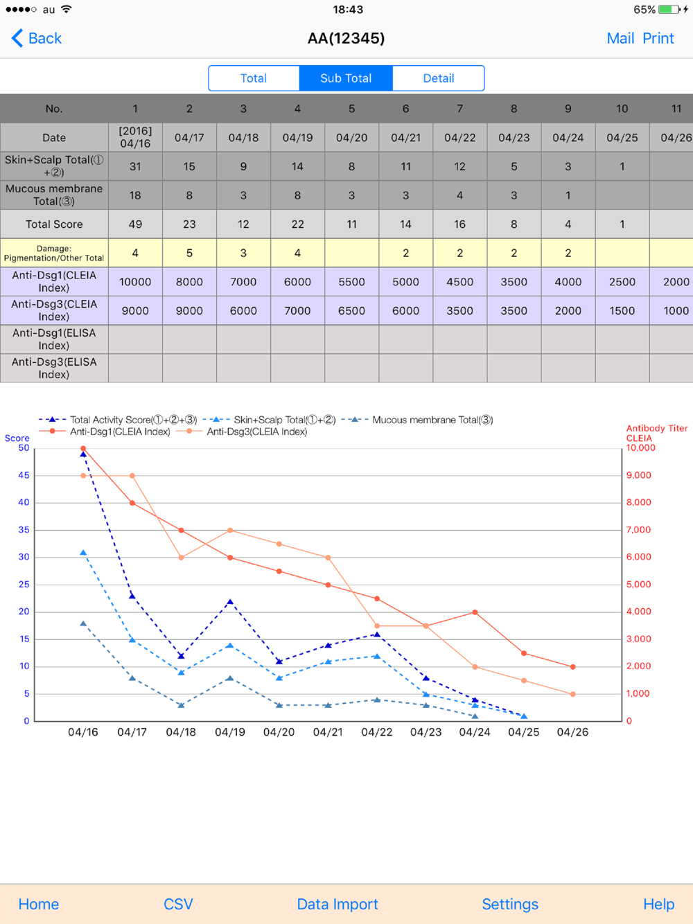The image size is (693, 924).
Task: Tap the Score axis label
Action: coord(17,438)
